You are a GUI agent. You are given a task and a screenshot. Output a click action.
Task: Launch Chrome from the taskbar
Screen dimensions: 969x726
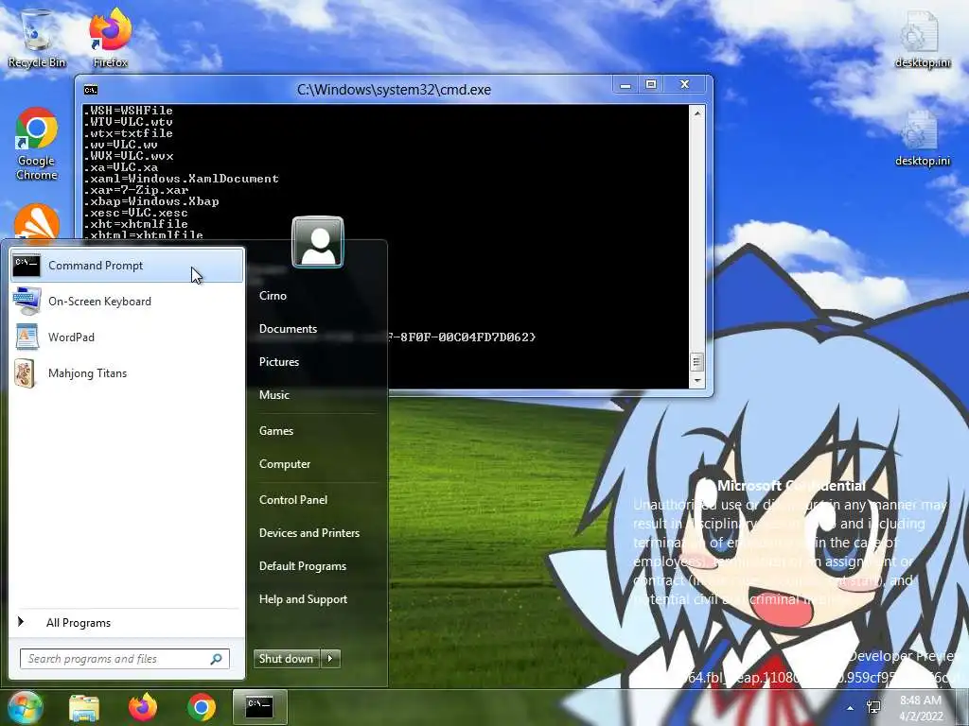(x=202, y=707)
